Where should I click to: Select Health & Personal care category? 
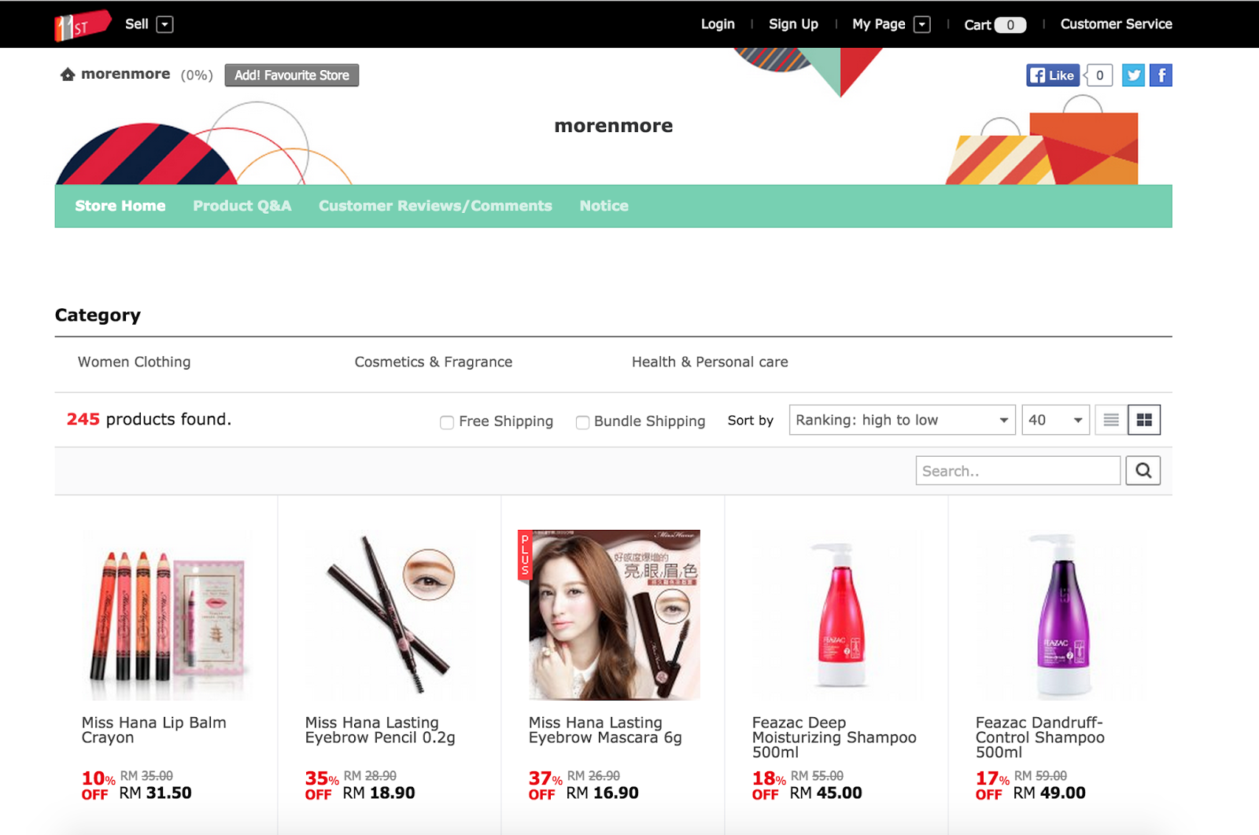pyautogui.click(x=710, y=362)
